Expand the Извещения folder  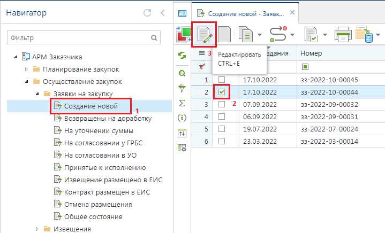tap(37, 229)
